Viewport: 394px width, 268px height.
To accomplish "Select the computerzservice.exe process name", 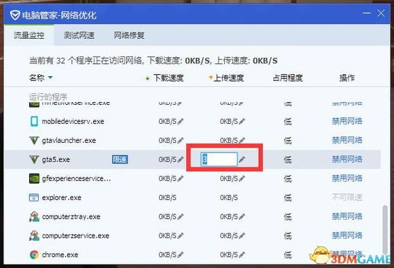I will 75,236.
